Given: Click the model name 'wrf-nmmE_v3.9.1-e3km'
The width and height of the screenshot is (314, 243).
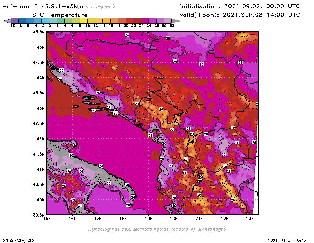Looking at the screenshot, I should (x=43, y=6).
